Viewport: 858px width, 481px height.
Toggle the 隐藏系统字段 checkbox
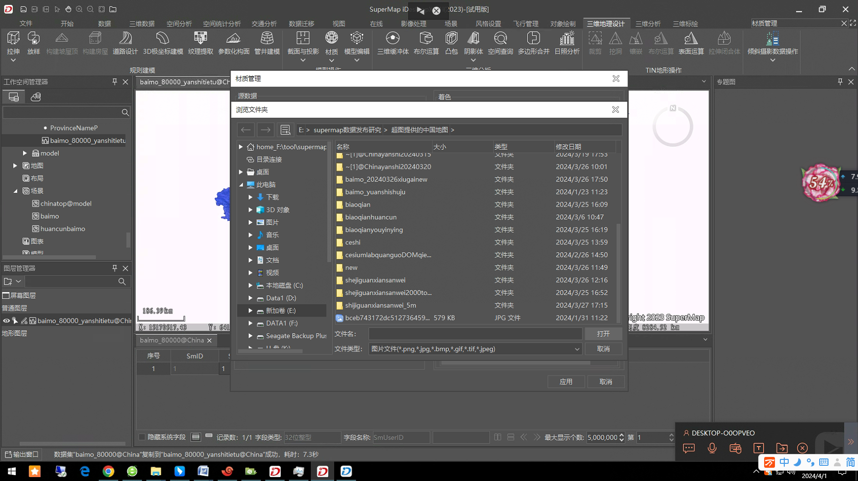pos(142,437)
